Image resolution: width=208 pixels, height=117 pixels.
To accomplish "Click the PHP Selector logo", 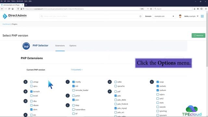I will [x=26, y=46].
